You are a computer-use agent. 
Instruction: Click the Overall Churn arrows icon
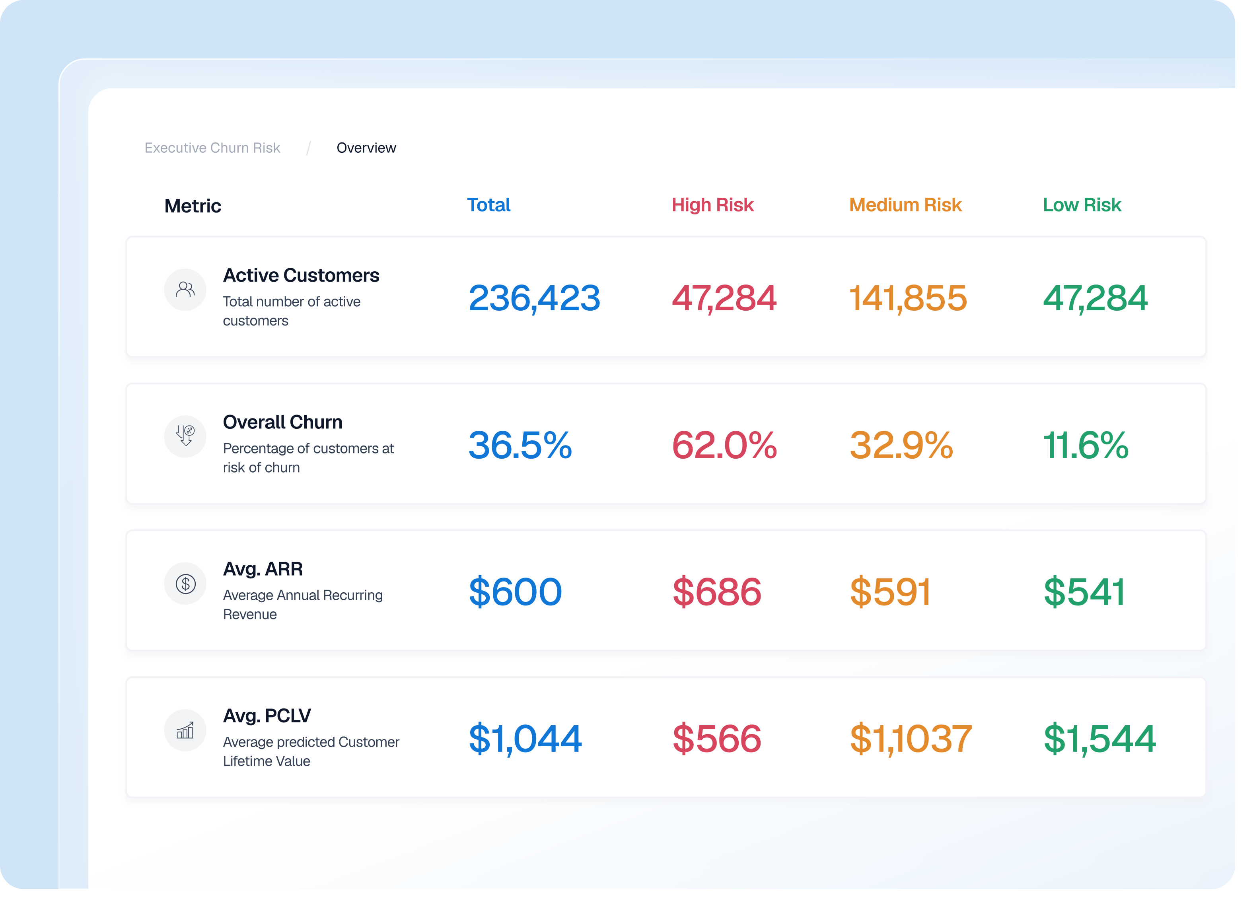pos(185,437)
